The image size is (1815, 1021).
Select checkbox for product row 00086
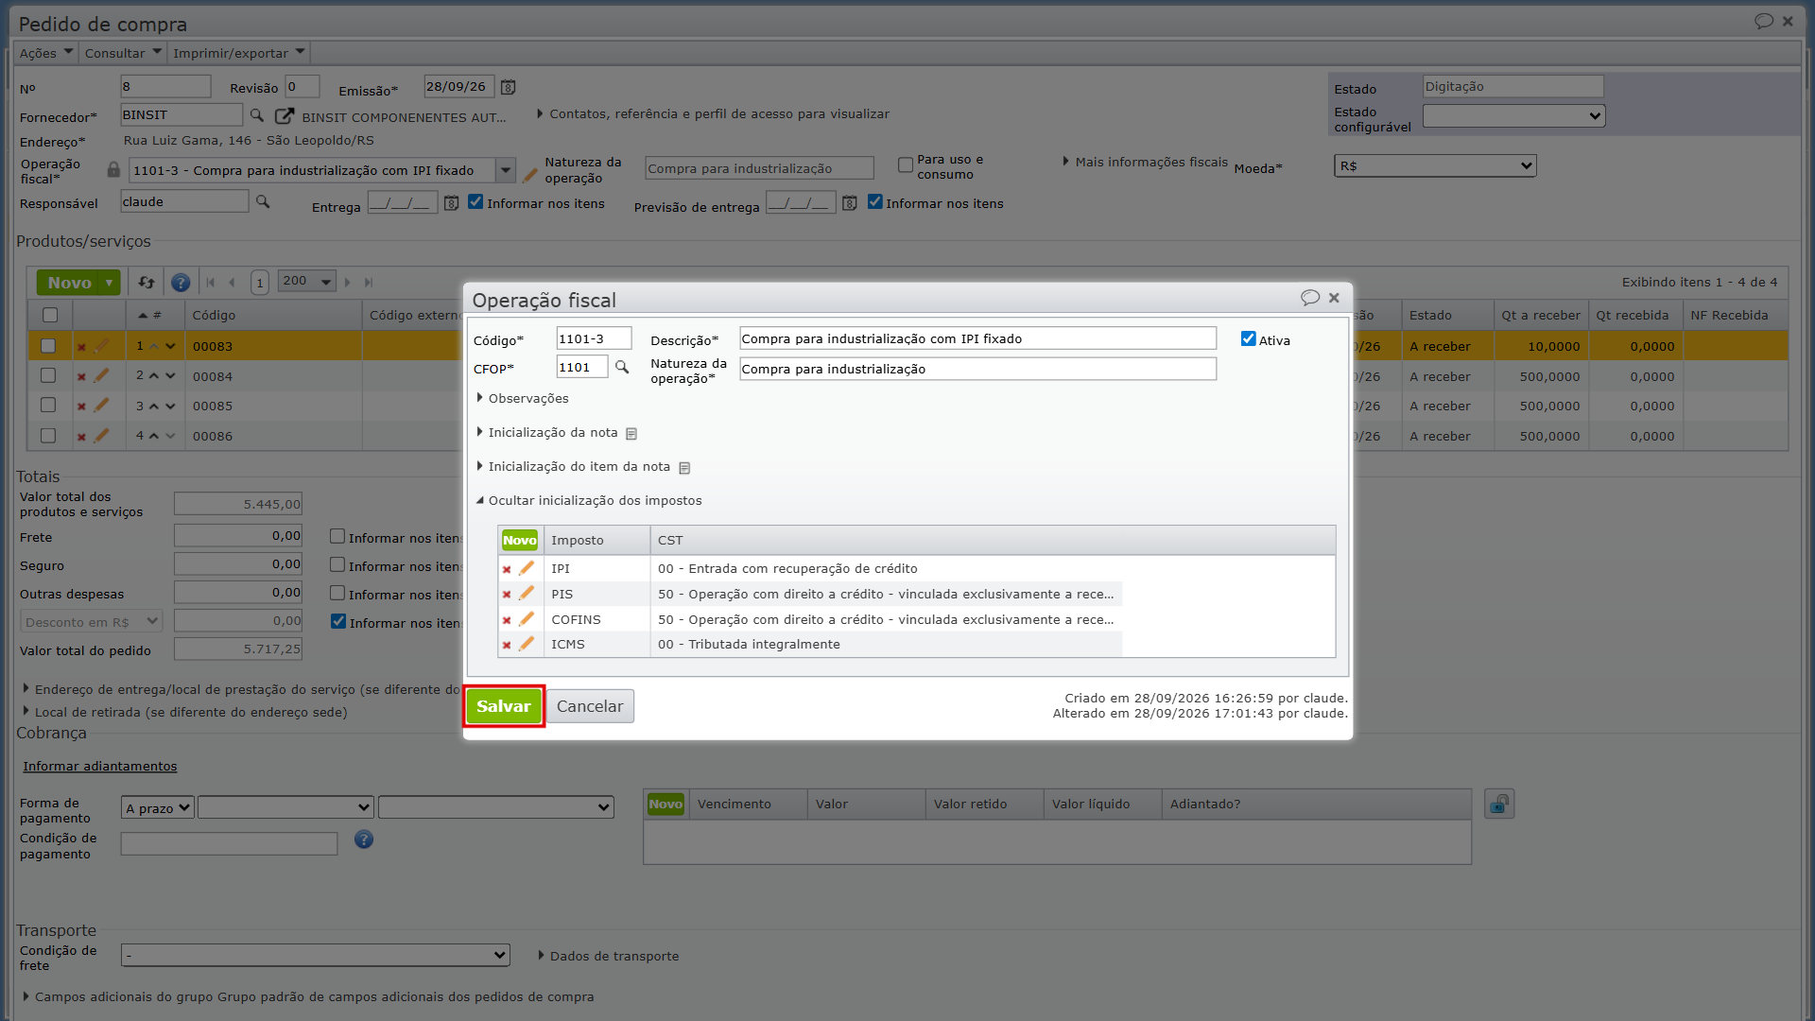[48, 436]
